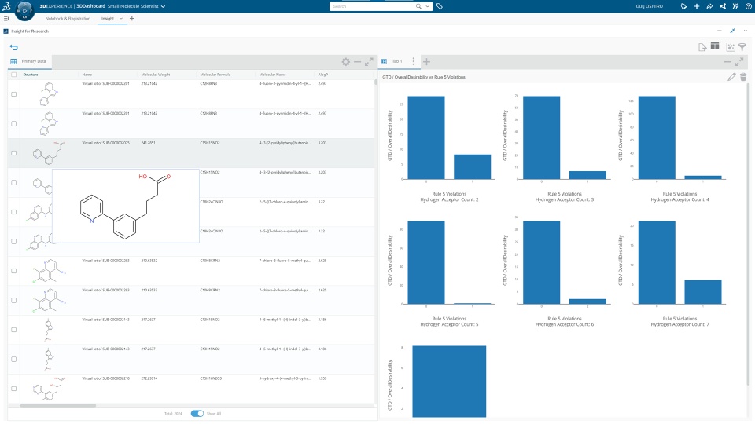
Task: Switch to Notebook & Registration tab
Action: click(68, 19)
